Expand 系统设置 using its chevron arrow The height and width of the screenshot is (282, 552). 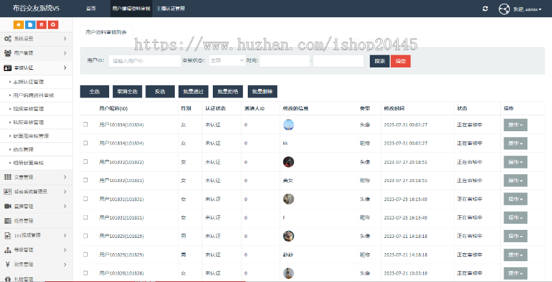65,39
